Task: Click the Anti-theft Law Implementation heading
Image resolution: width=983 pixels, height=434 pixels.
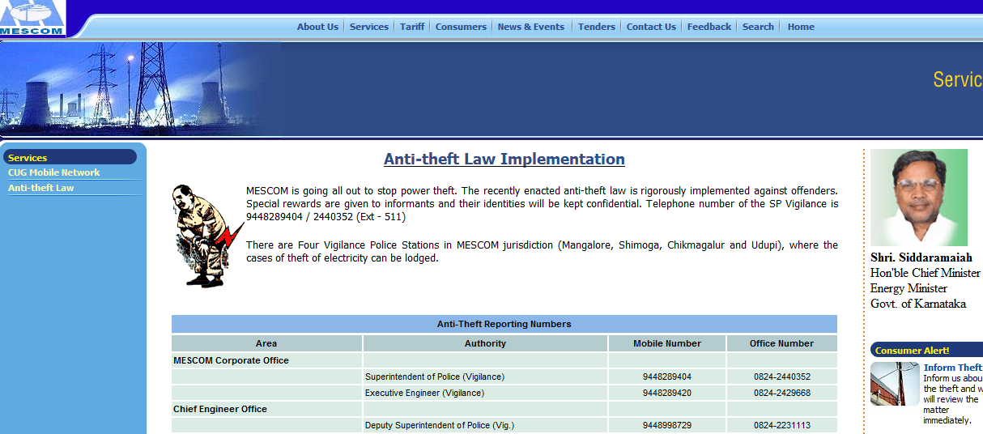Action: 504,160
